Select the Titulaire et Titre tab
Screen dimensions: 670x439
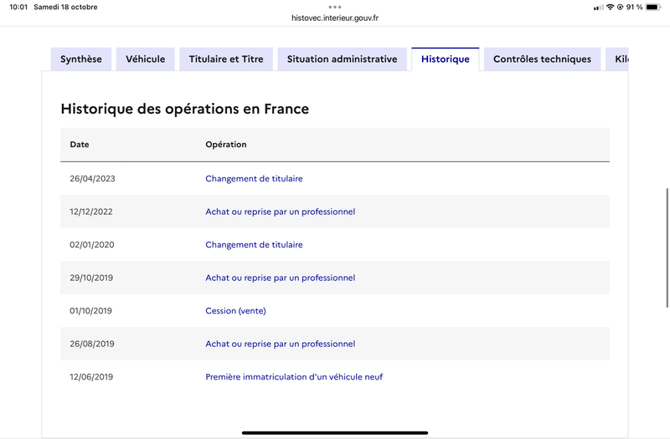coord(225,59)
